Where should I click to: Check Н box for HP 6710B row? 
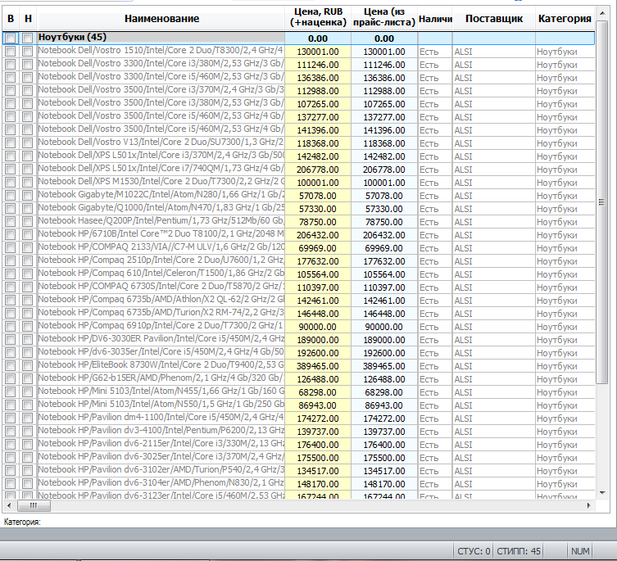(x=28, y=235)
